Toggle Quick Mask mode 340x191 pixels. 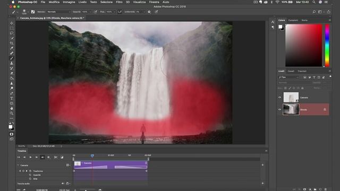pos(12,134)
